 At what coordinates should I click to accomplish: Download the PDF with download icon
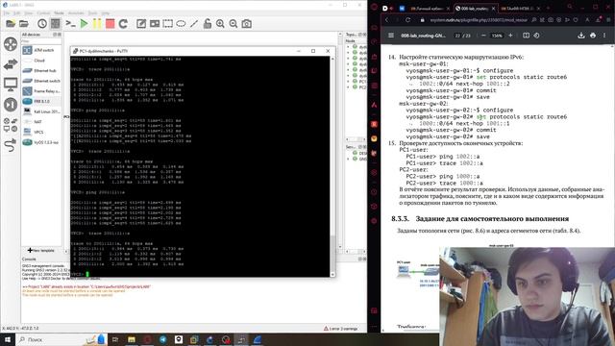coord(581,36)
